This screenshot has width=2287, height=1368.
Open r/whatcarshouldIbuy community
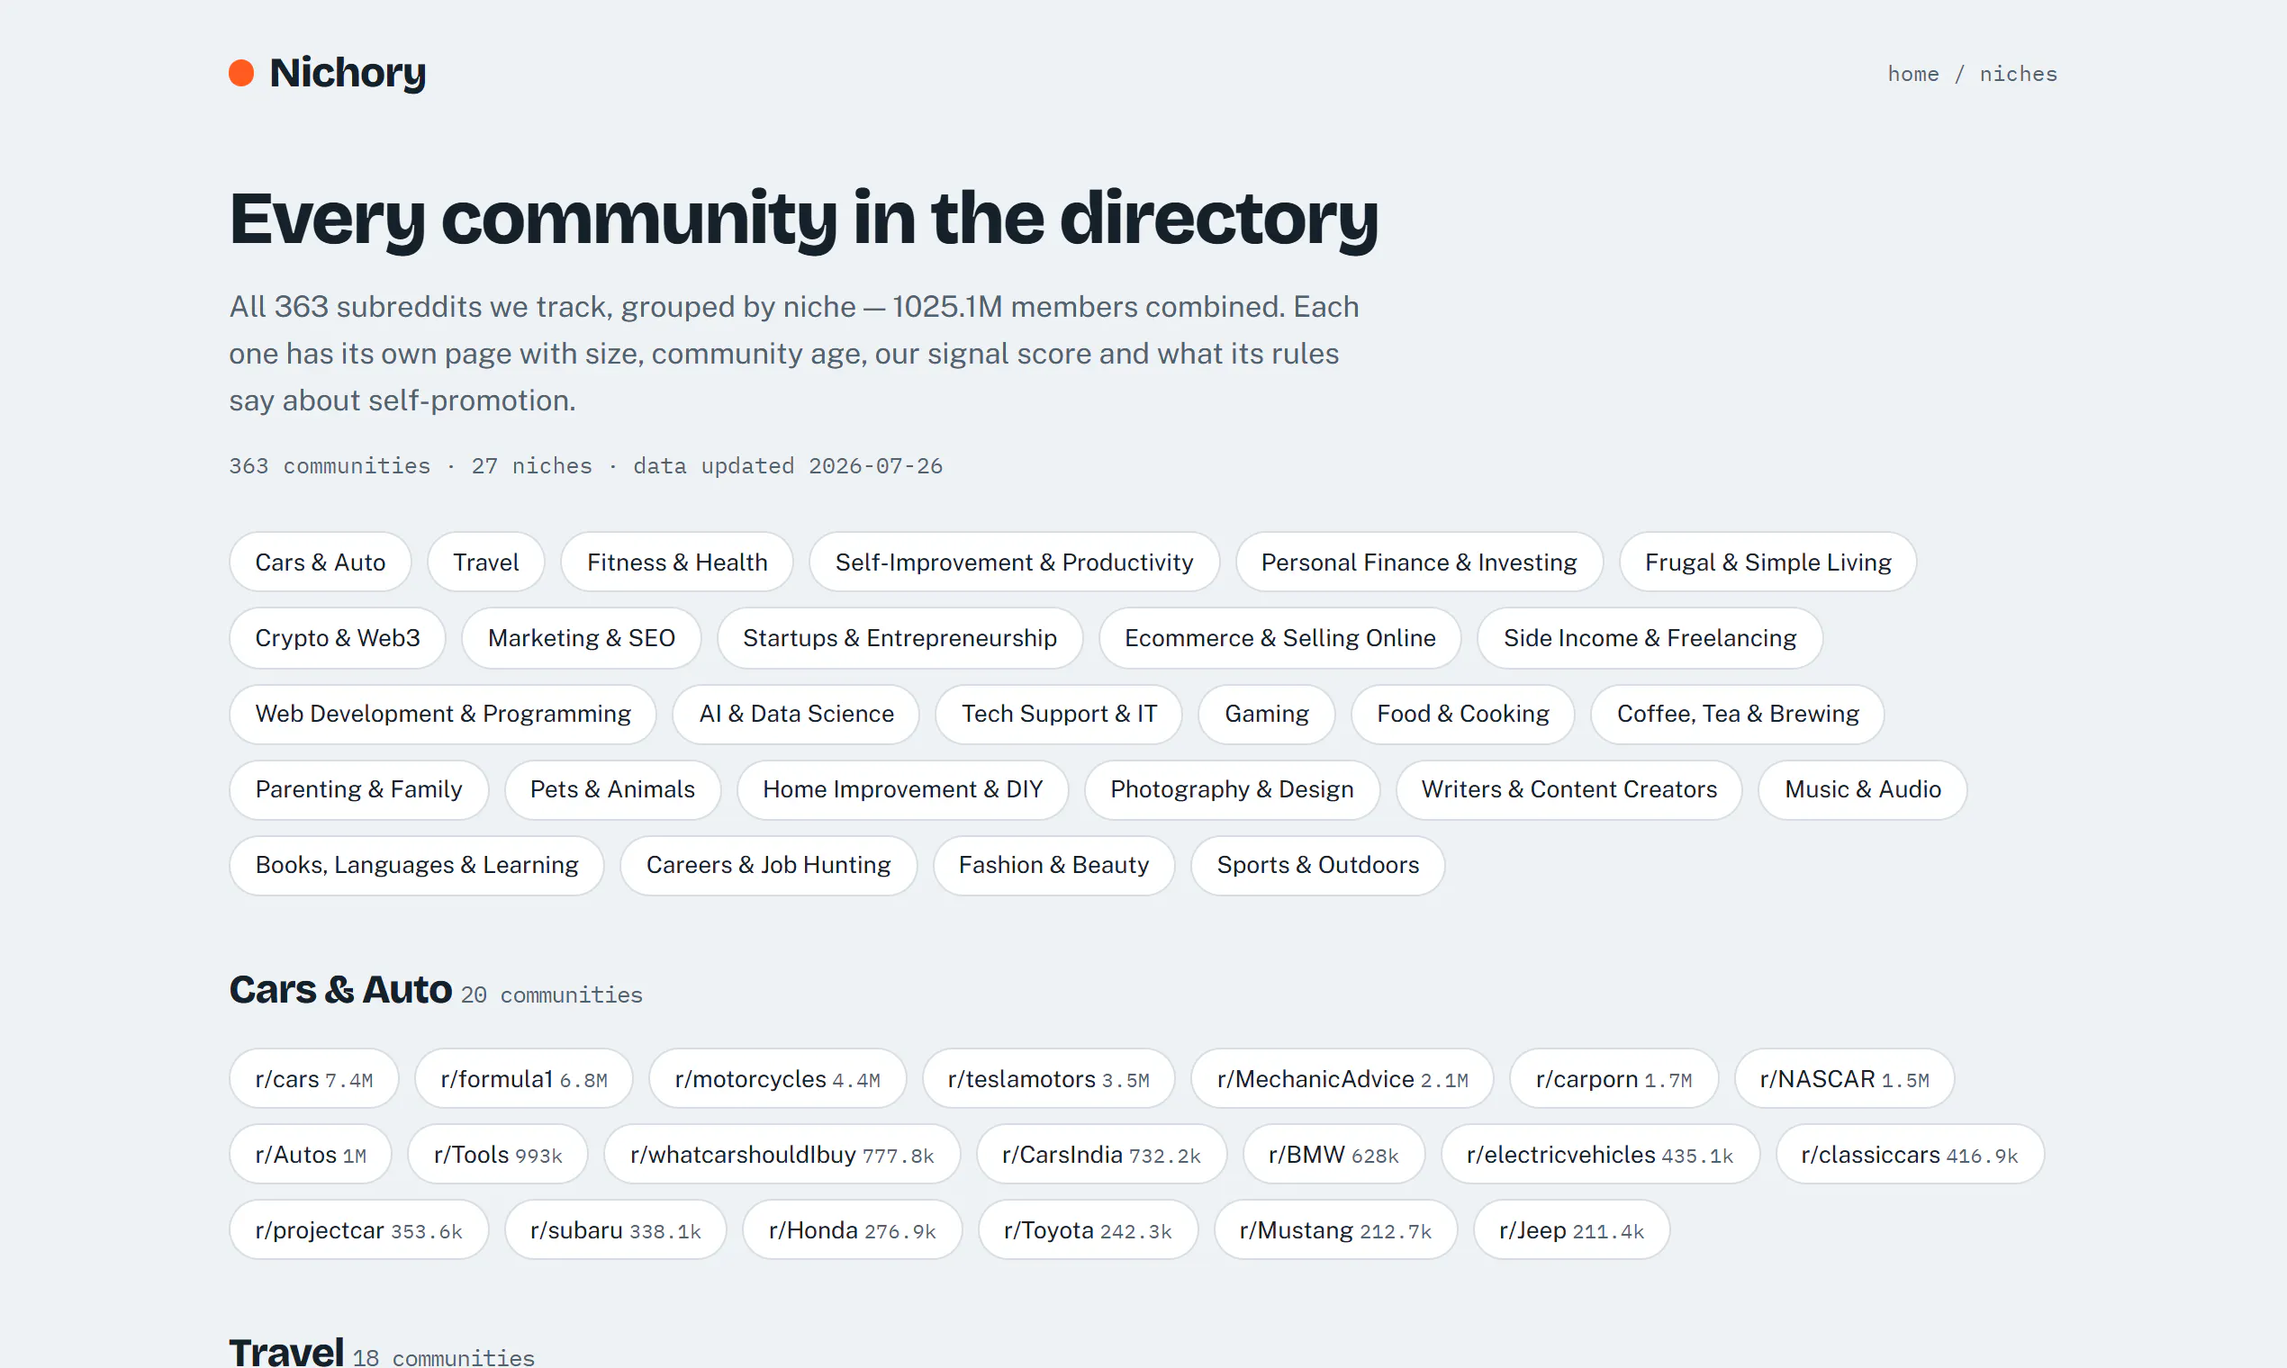(781, 1154)
